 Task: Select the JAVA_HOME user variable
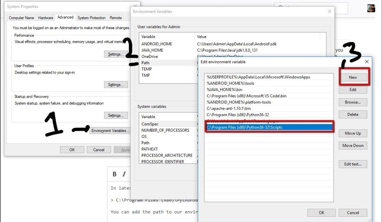[152, 50]
